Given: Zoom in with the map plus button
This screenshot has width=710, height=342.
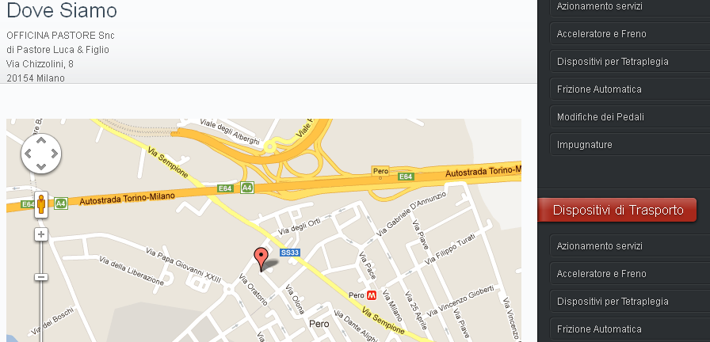Looking at the screenshot, I should click(41, 234).
